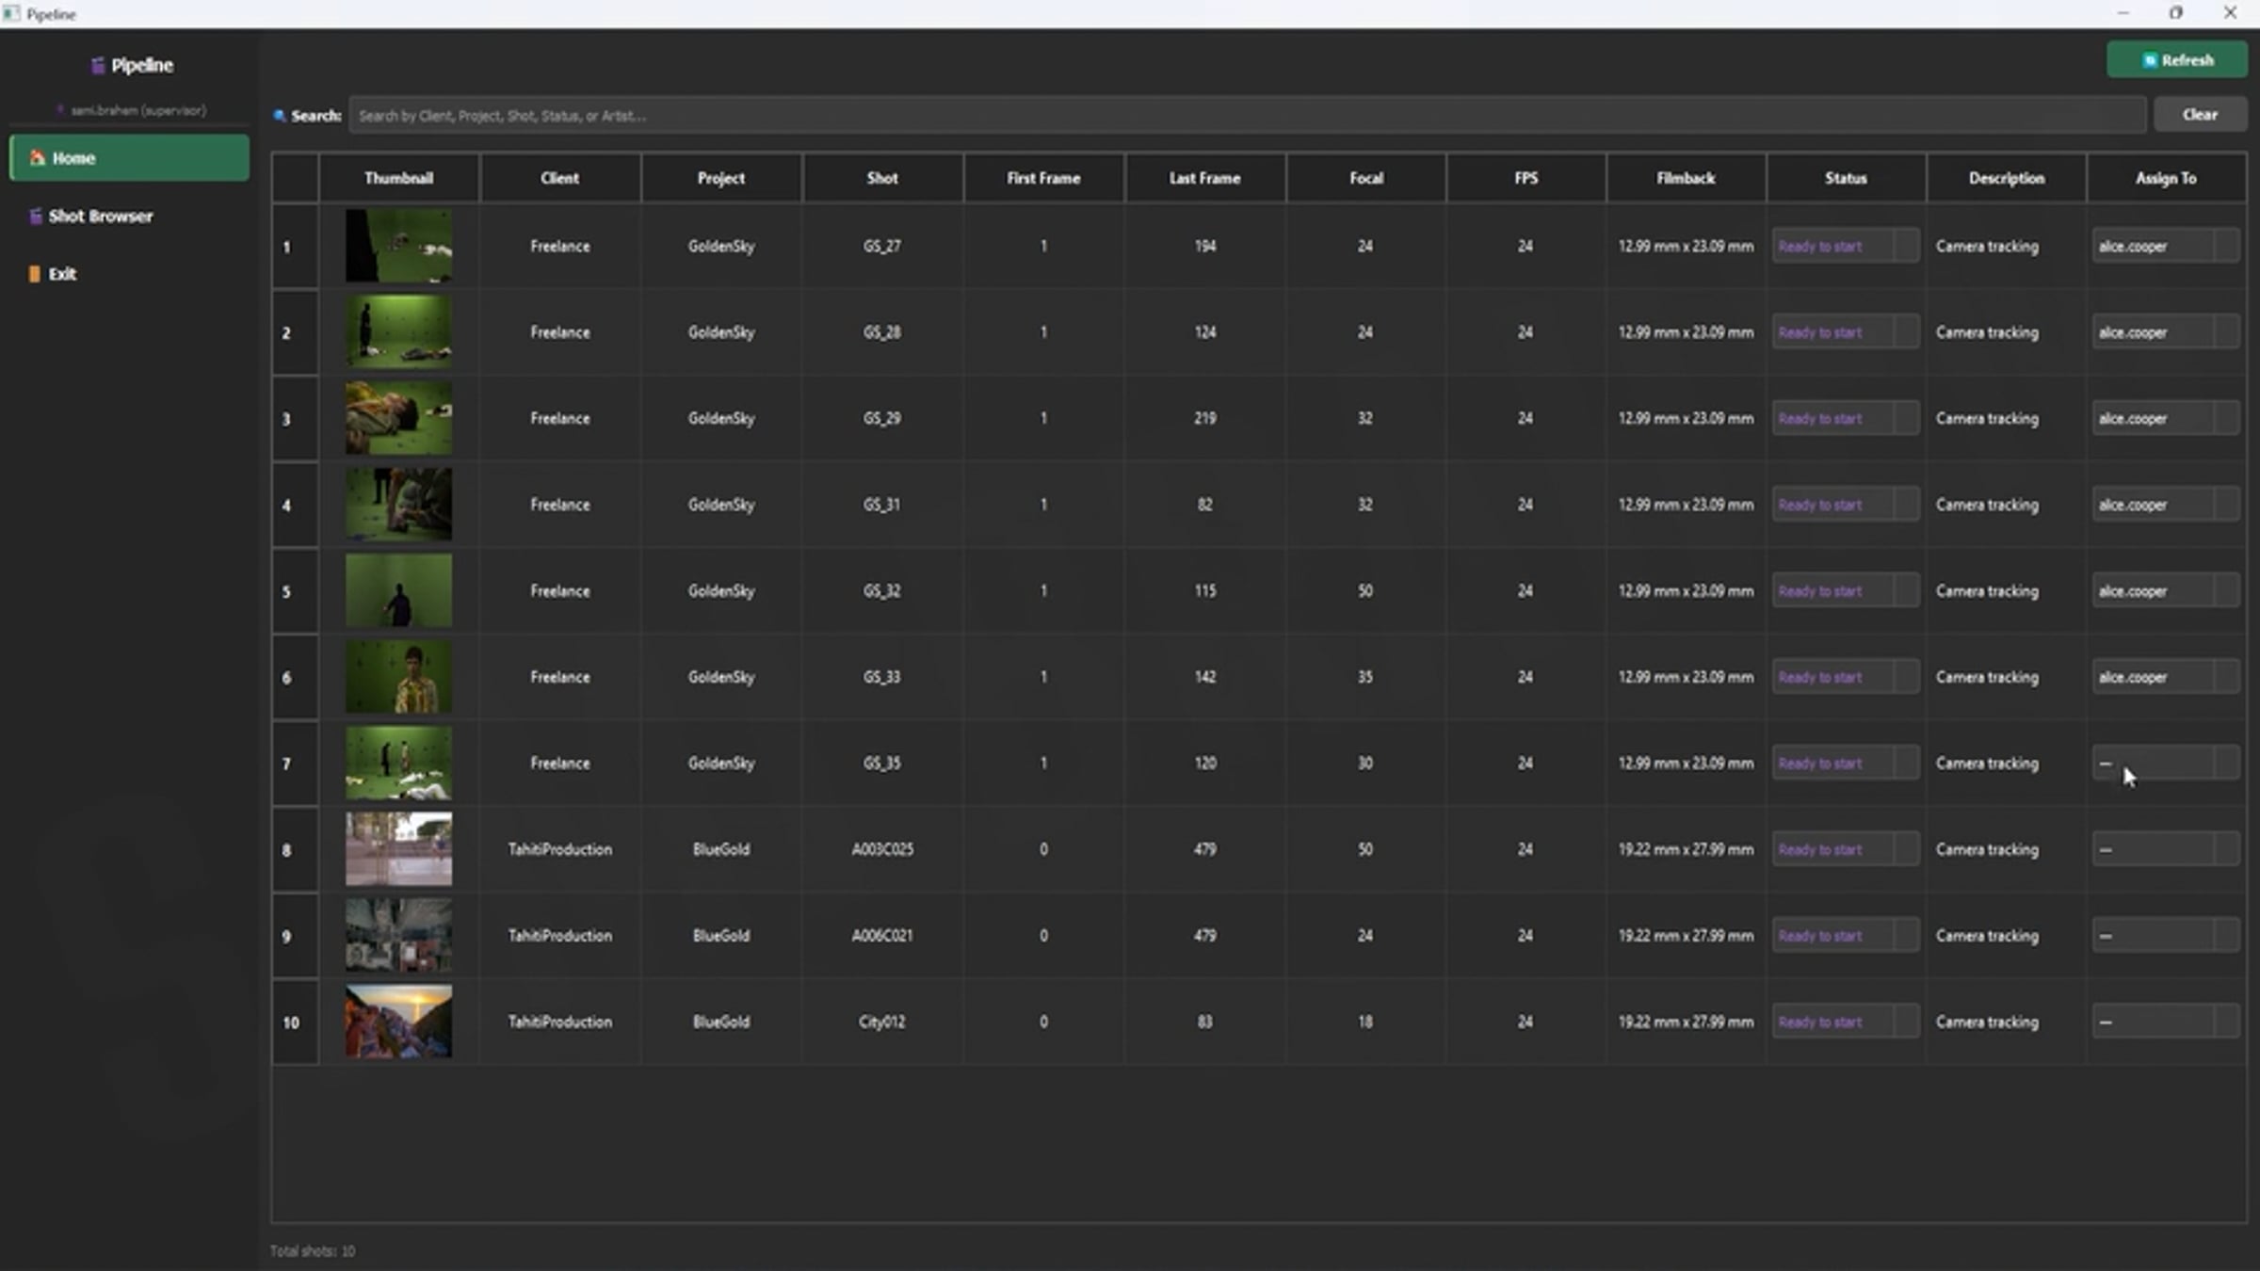Viewport: 2260px width, 1271px height.
Task: Open Assign To dropdown for shot GS_28
Action: pos(2166,332)
